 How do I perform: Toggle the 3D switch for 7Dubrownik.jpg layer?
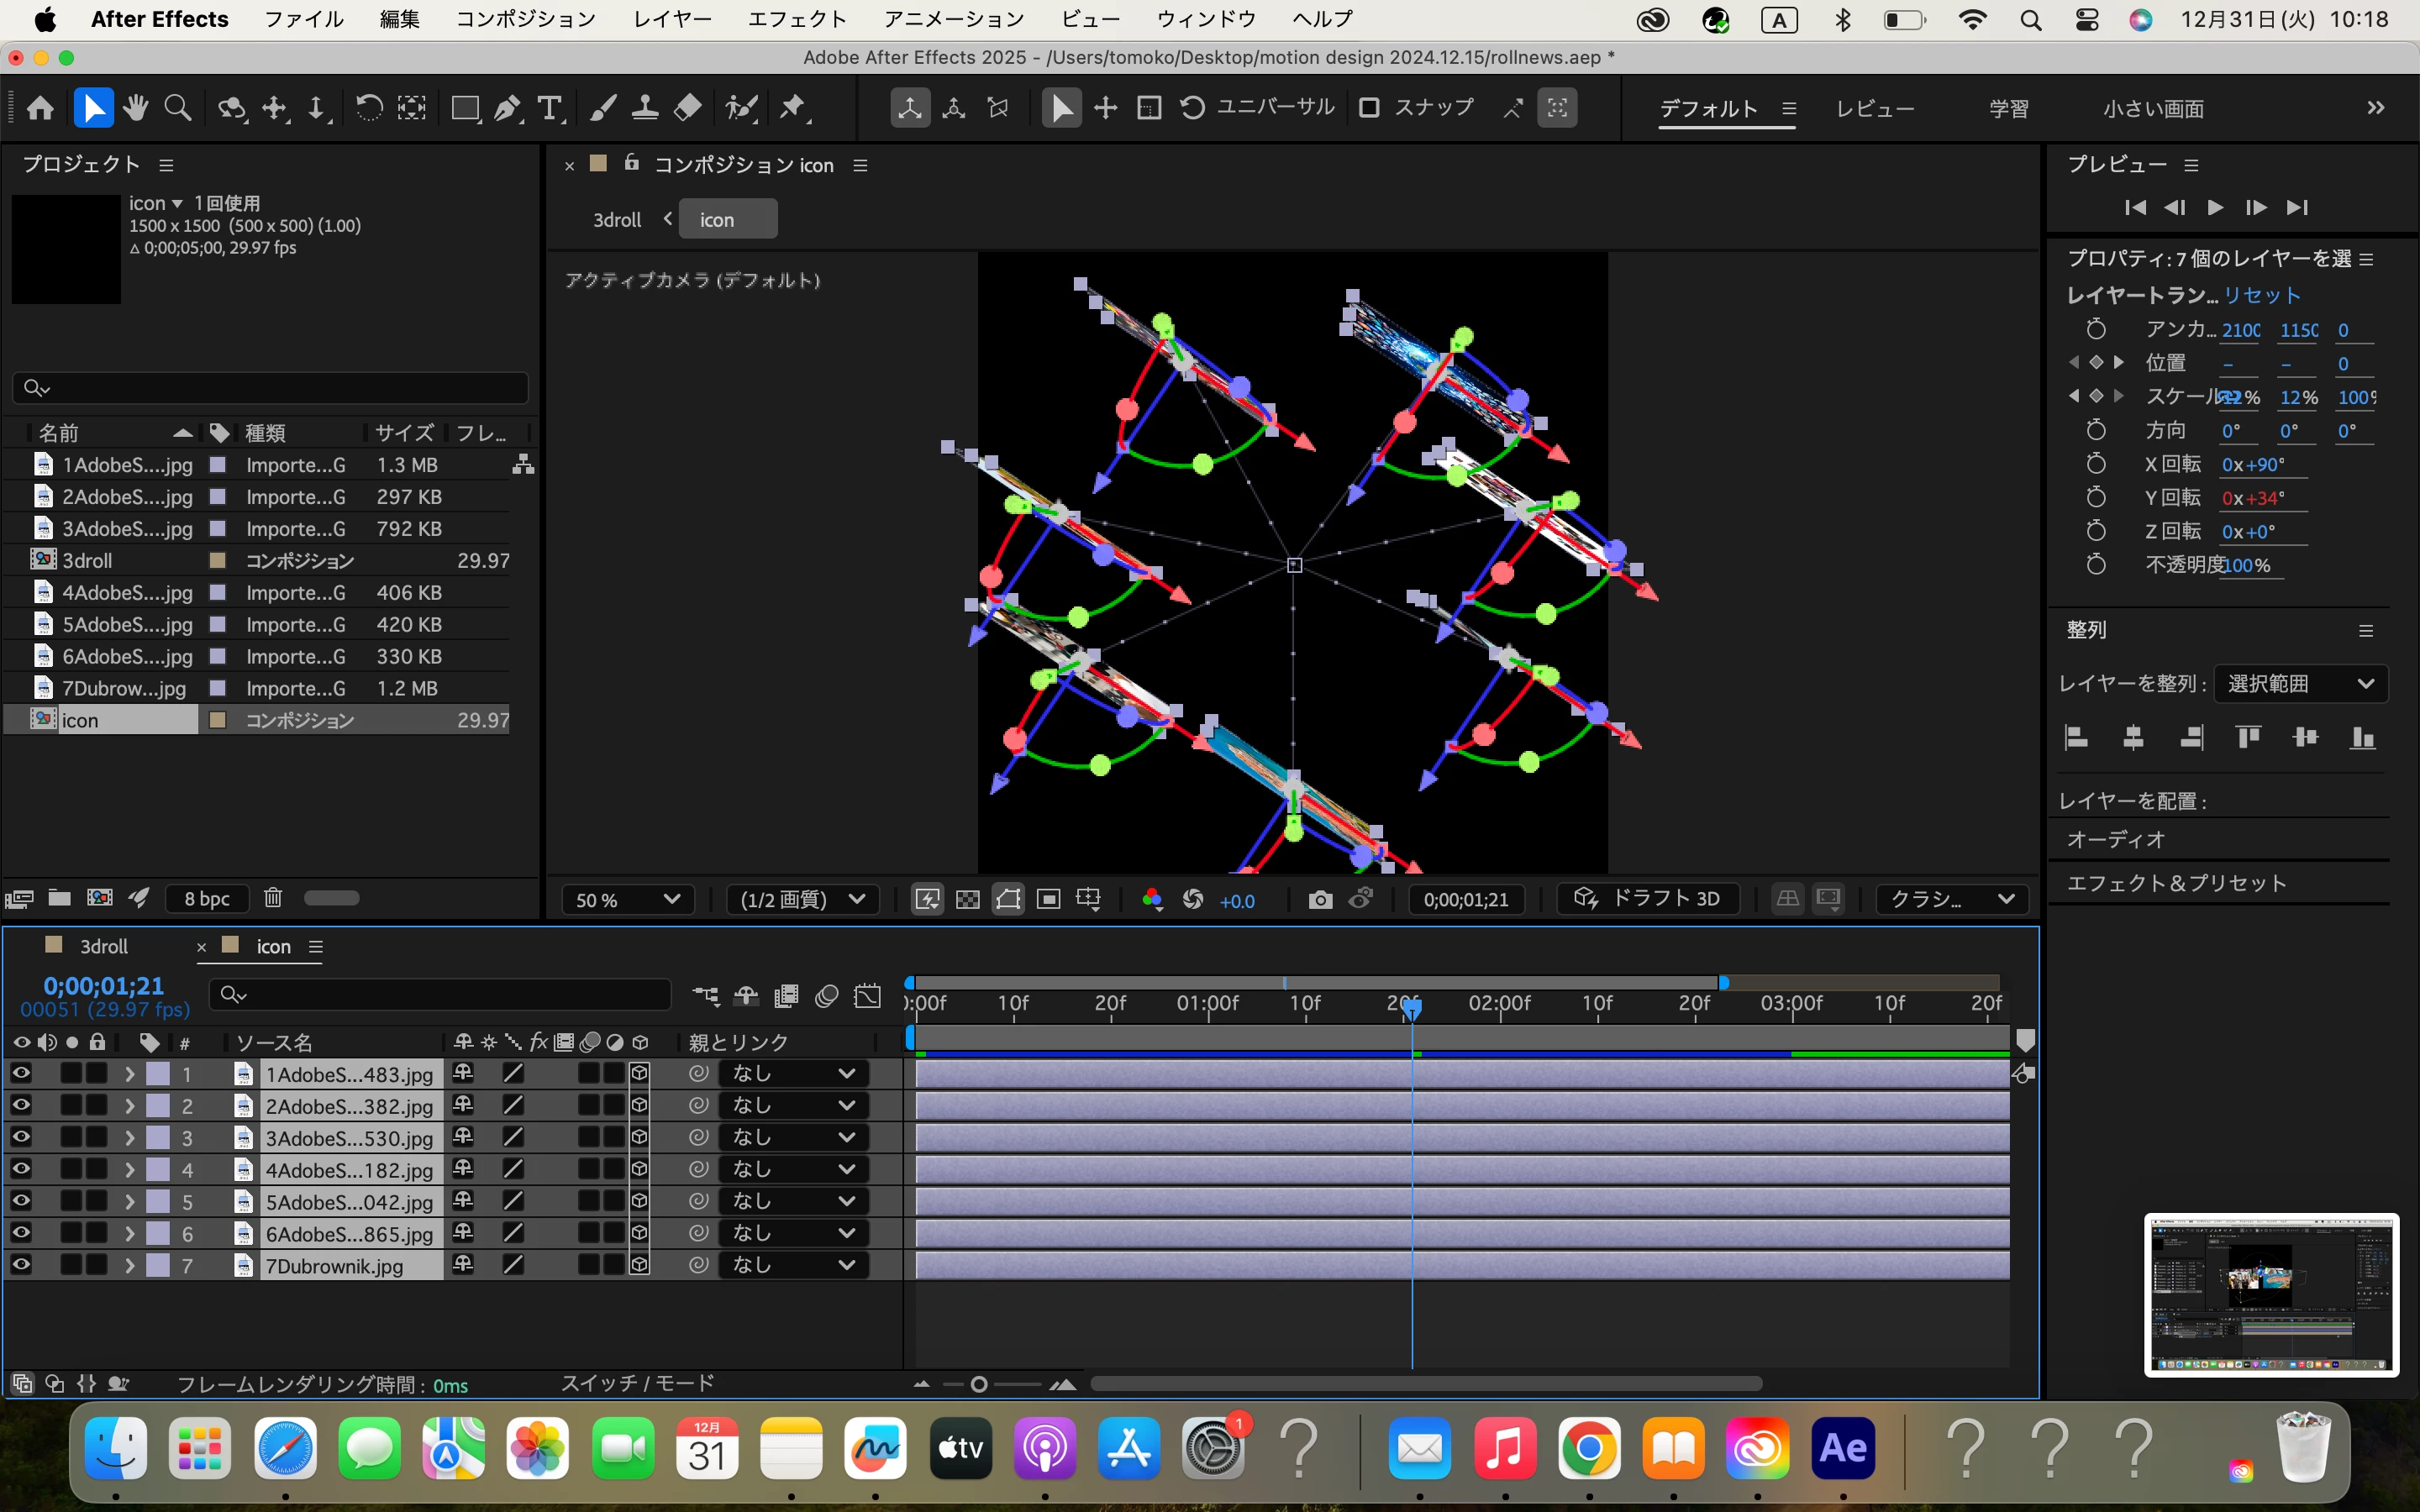pyautogui.click(x=640, y=1265)
